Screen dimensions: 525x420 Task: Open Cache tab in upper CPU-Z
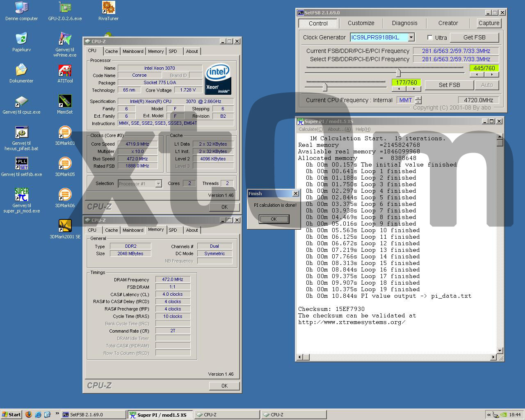click(112, 51)
